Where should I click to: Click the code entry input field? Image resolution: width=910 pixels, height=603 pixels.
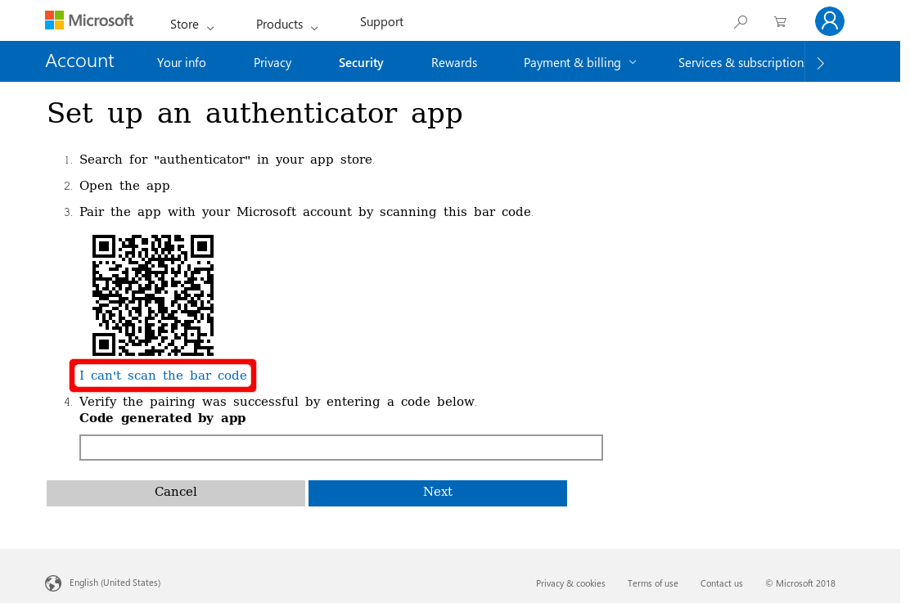point(340,447)
